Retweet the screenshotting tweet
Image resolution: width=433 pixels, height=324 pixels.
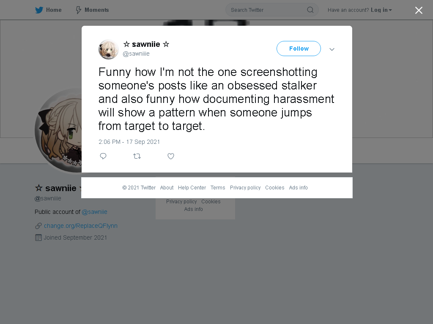(137, 156)
